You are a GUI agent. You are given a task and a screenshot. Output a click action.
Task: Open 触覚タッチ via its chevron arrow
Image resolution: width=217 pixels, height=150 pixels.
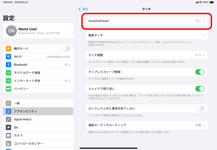click(x=204, y=35)
